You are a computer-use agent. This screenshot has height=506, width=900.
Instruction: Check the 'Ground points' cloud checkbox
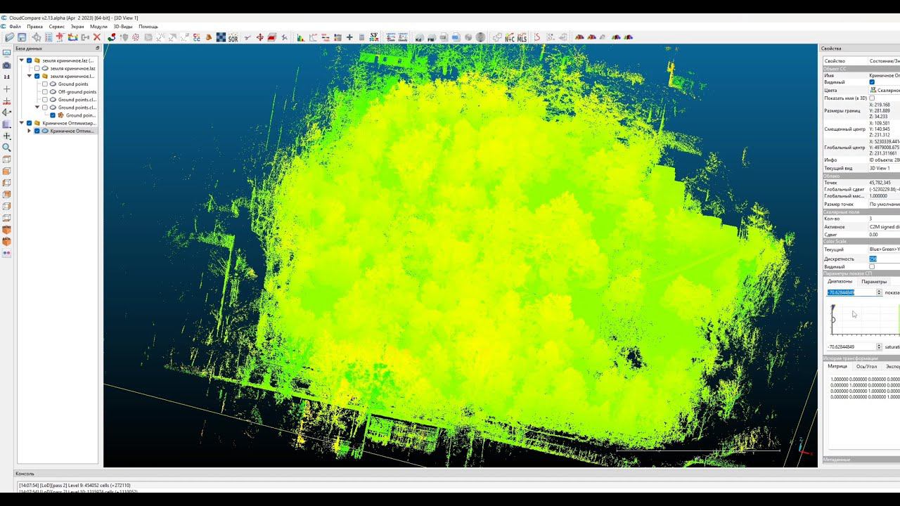point(45,84)
